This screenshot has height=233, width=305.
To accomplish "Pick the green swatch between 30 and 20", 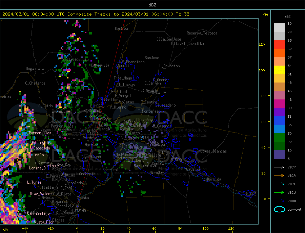I will click(279, 138).
